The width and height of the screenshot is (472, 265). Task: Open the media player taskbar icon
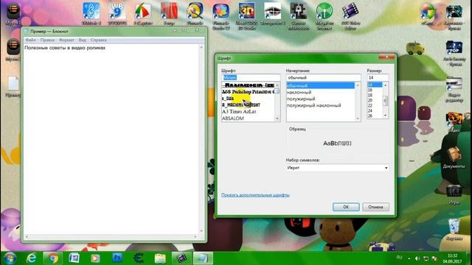pyautogui.click(x=95, y=258)
